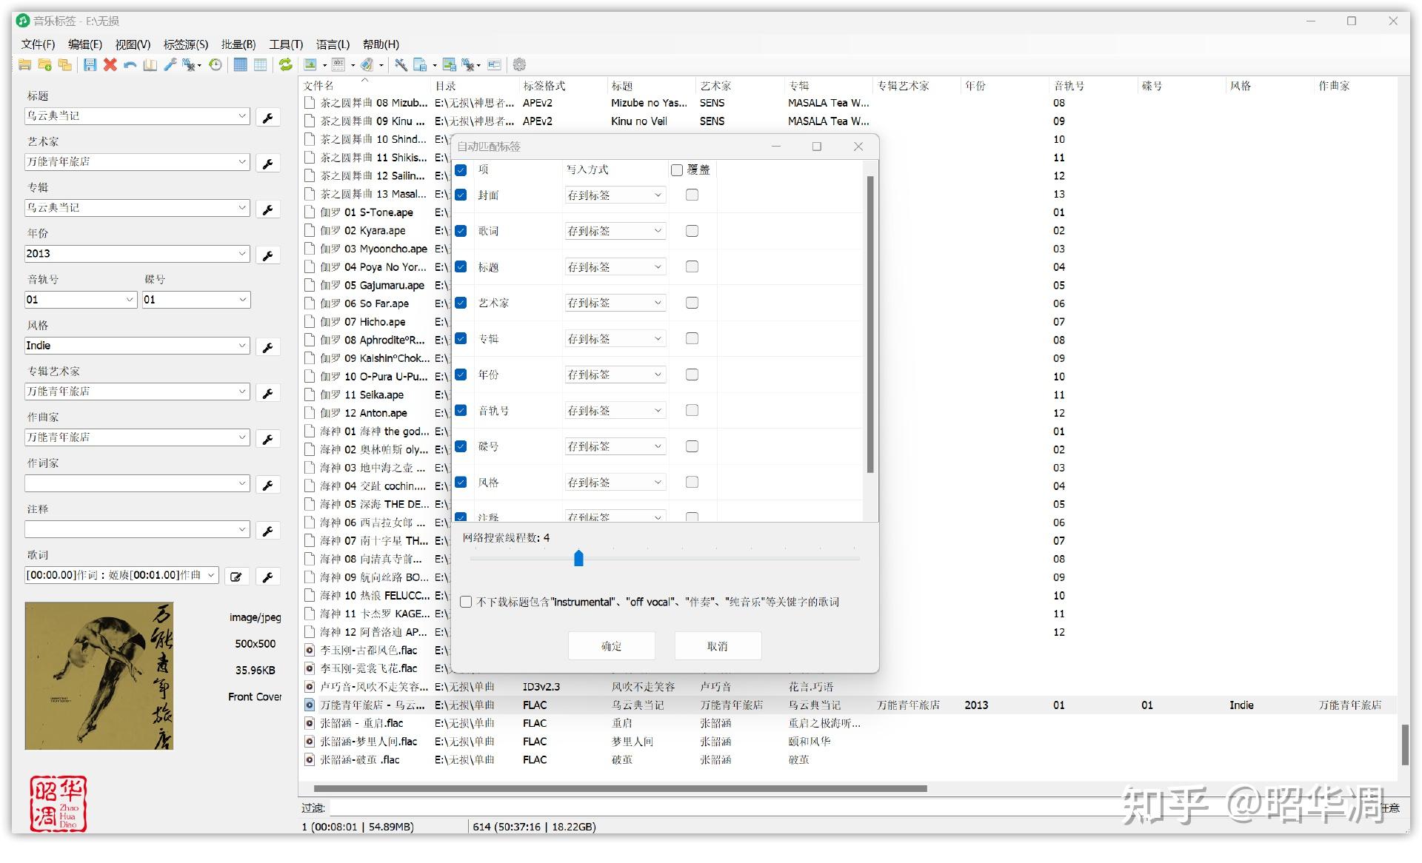Click the green refresh arrows icon
1422x863 pixels.
coord(285,65)
